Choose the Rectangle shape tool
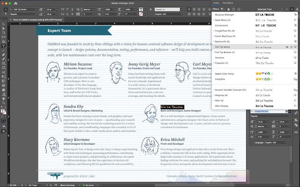Viewport: 300px width, 187px height. [3, 68]
